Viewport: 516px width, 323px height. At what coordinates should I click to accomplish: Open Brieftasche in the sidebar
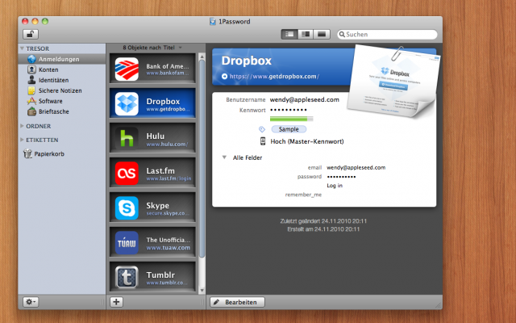click(x=62, y=111)
